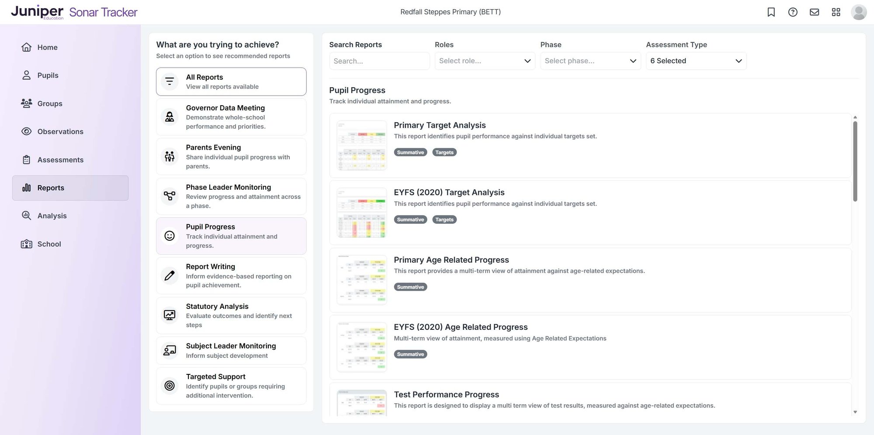Select the Pupil Progress category
The width and height of the screenshot is (874, 435).
(231, 236)
